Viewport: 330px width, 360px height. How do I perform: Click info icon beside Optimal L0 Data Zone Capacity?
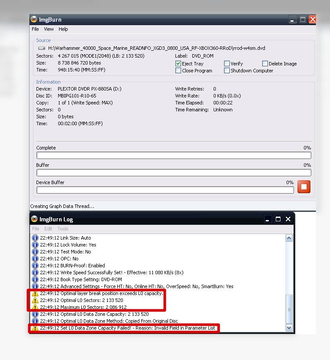coord(35,314)
